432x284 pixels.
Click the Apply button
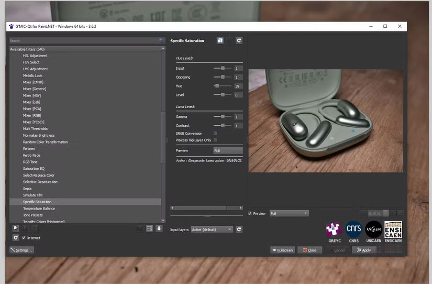[363, 250]
